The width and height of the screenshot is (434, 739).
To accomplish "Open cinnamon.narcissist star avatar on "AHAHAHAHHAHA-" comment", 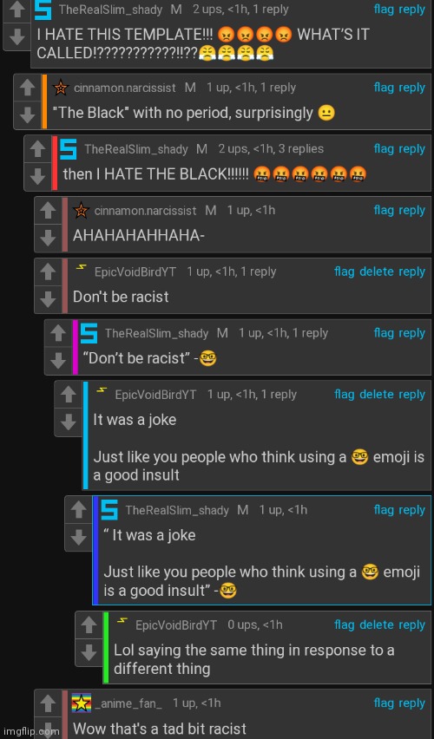I will pos(81,211).
